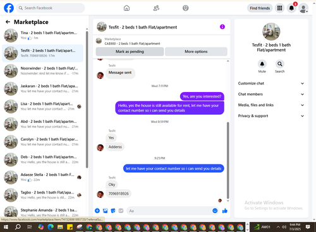Go back using the Marketplace arrow
The image size is (316, 232).
[x=8, y=22]
